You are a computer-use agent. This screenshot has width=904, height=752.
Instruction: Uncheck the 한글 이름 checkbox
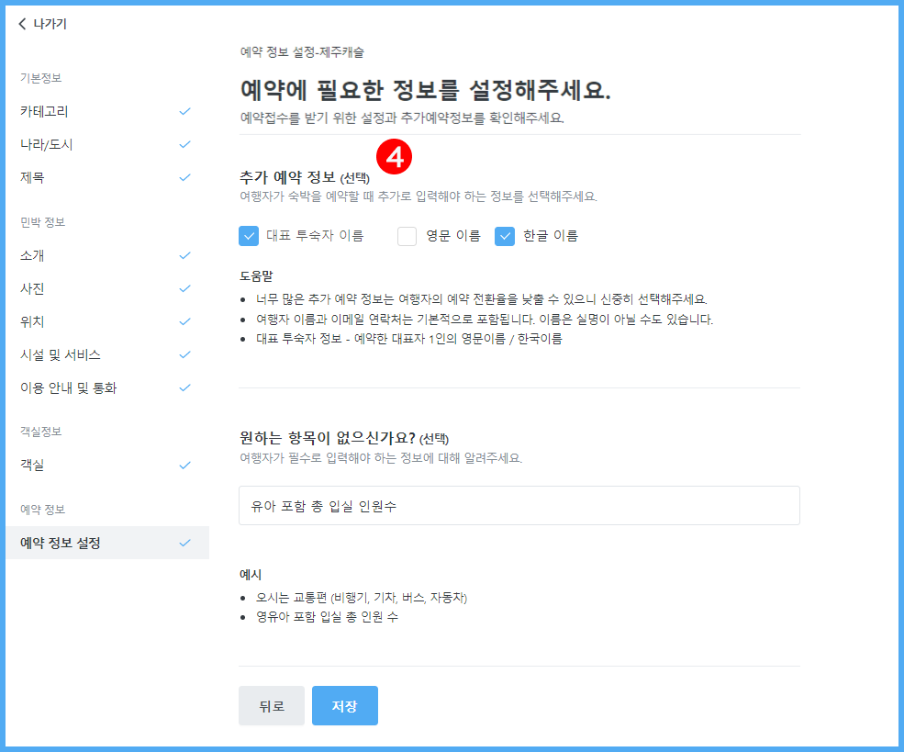[x=505, y=236]
